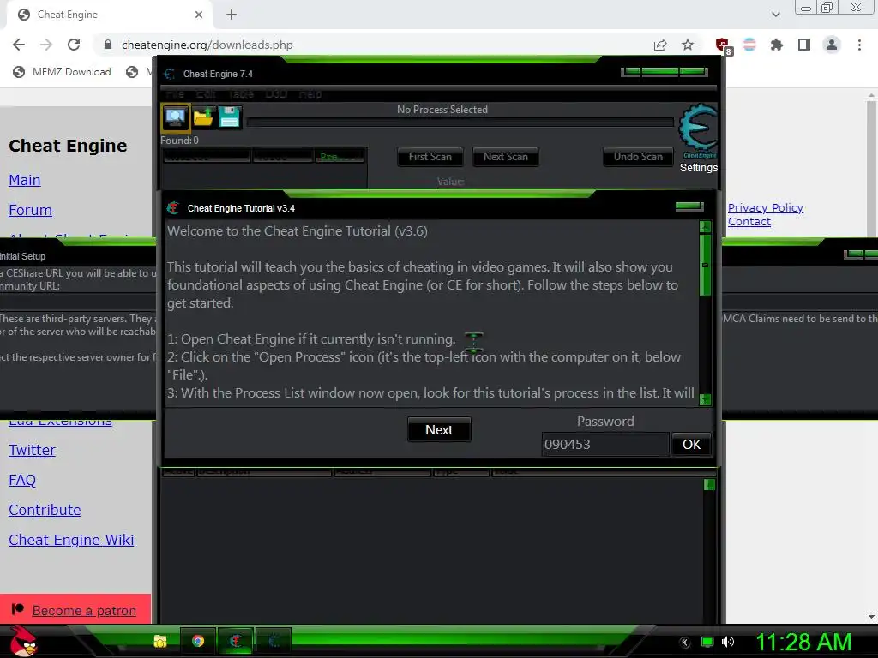878x658 pixels.
Task: Open the Contact link on the page
Action: (749, 222)
